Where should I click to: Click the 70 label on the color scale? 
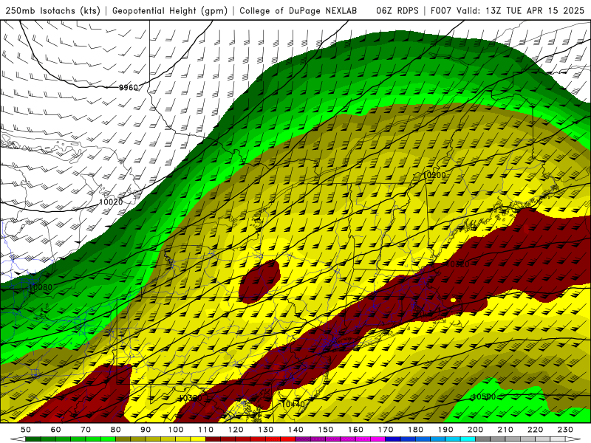point(86,430)
